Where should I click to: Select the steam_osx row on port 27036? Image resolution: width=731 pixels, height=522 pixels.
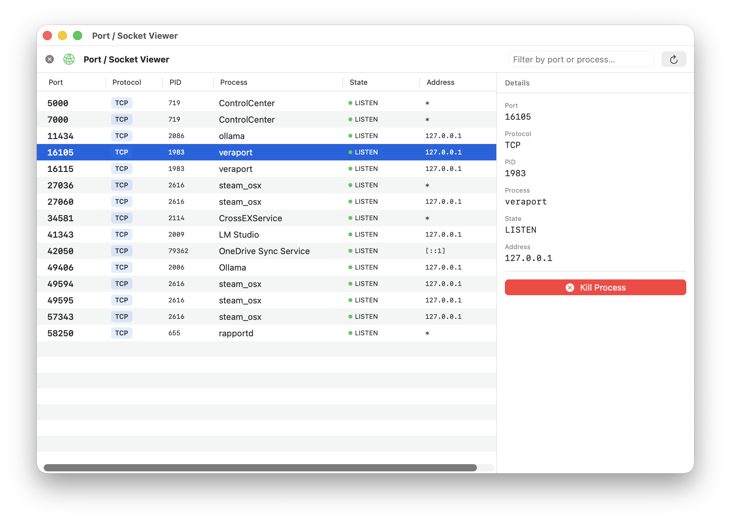point(267,185)
